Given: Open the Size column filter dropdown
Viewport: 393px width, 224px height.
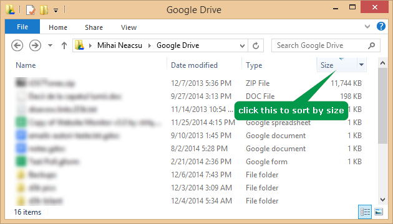Looking at the screenshot, I should click(361, 65).
